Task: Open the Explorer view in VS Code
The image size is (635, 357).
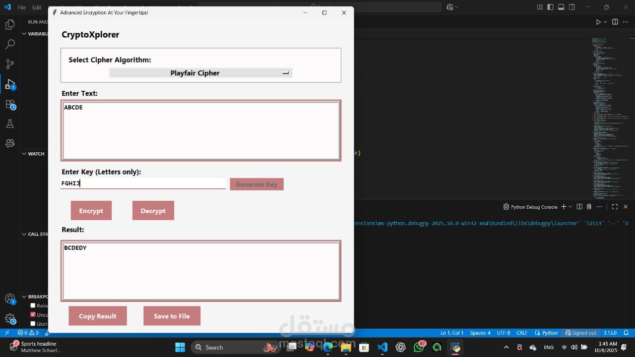Action: point(10,24)
